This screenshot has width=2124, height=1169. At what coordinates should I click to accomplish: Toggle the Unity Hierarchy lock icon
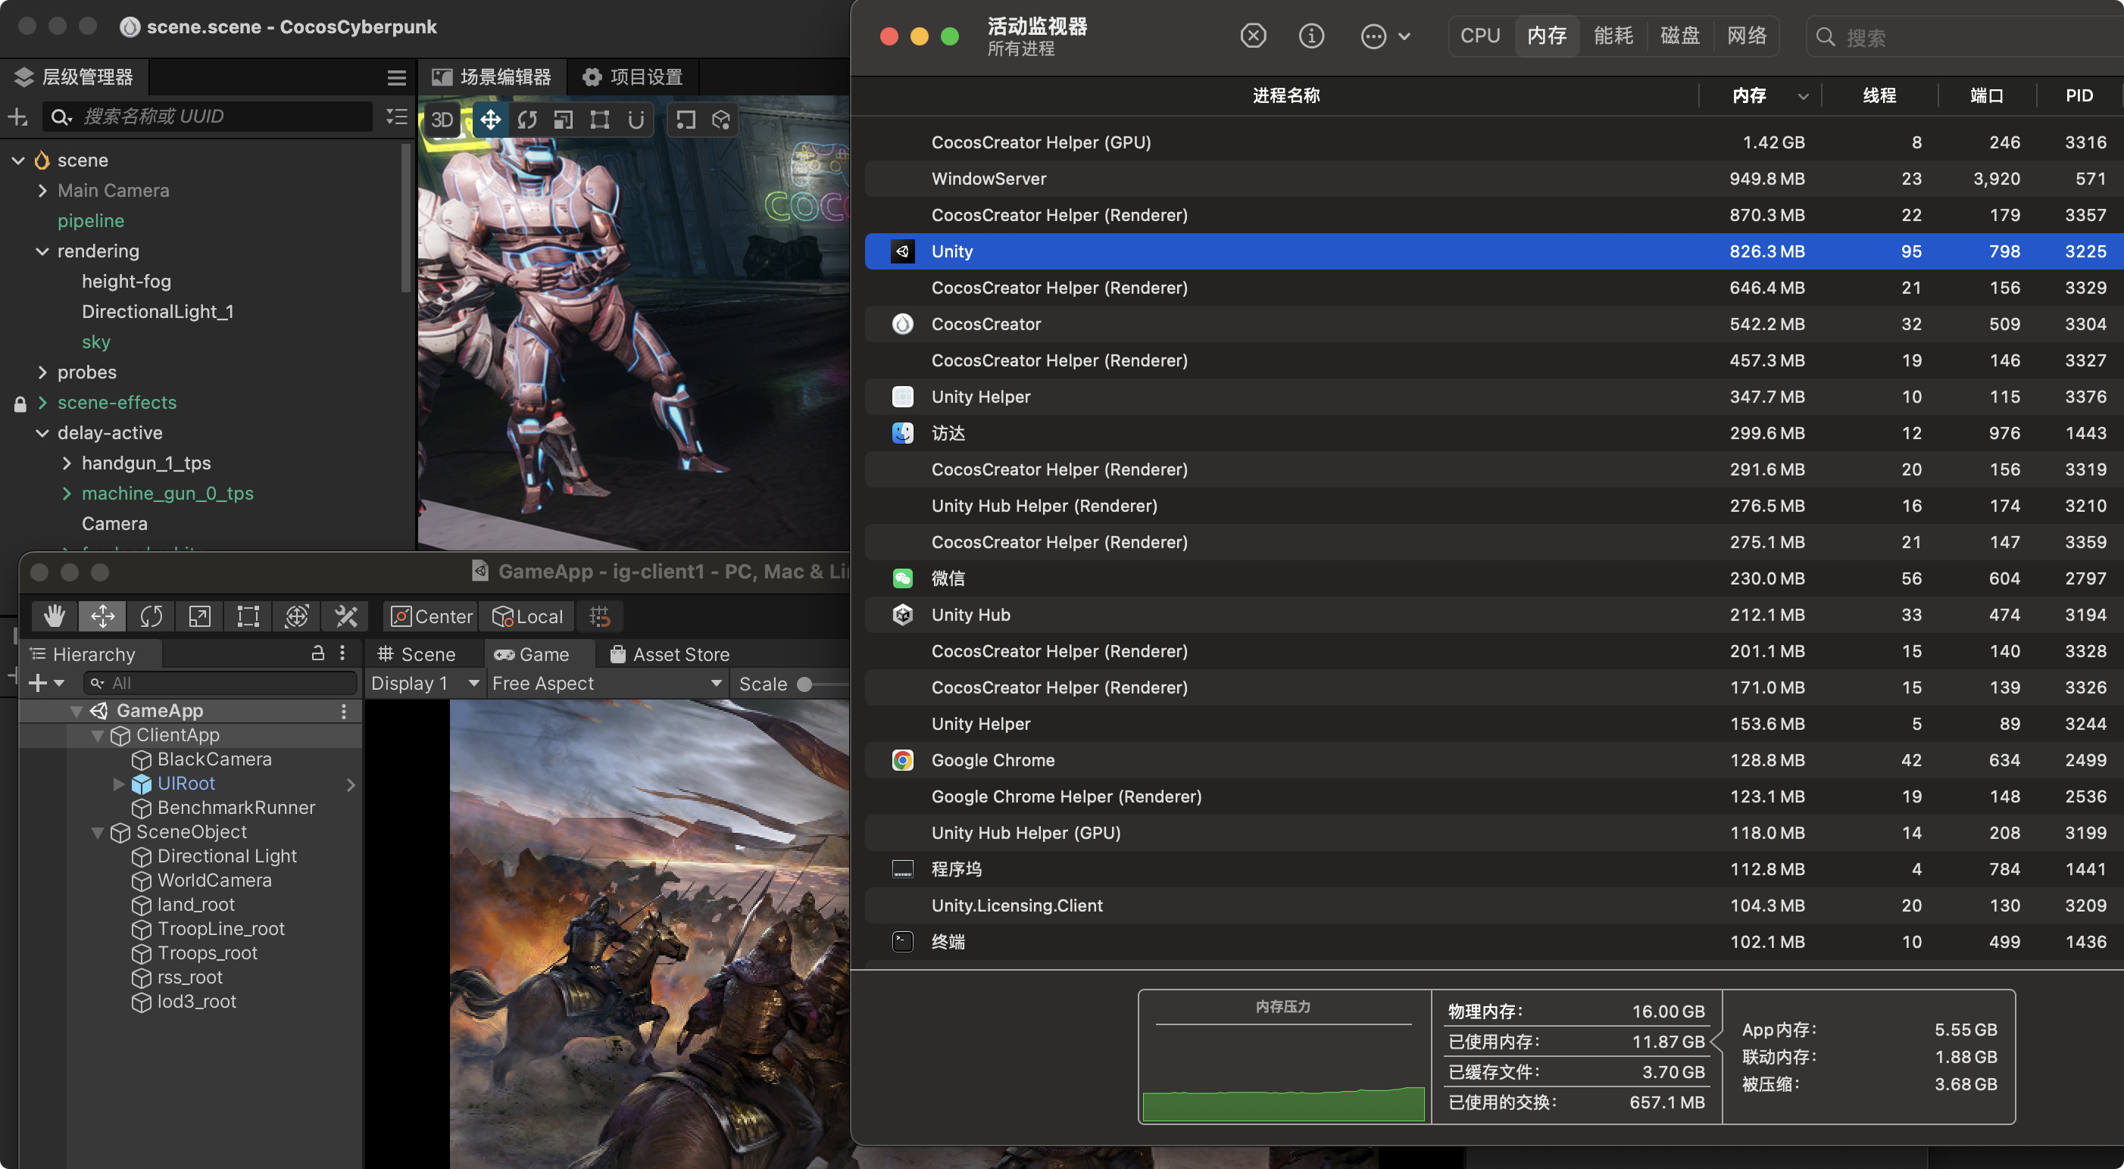pos(317,653)
